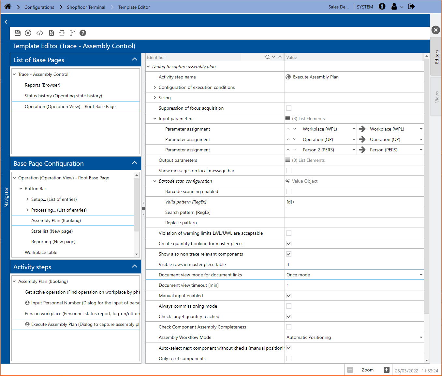Switch to the Views side tab
This screenshot has height=376, width=442.
point(436,97)
